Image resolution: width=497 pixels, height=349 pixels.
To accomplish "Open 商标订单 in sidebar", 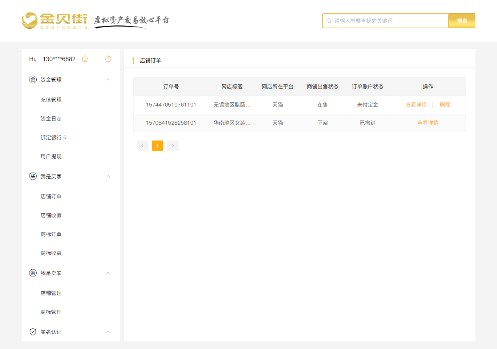I will click(x=51, y=234).
